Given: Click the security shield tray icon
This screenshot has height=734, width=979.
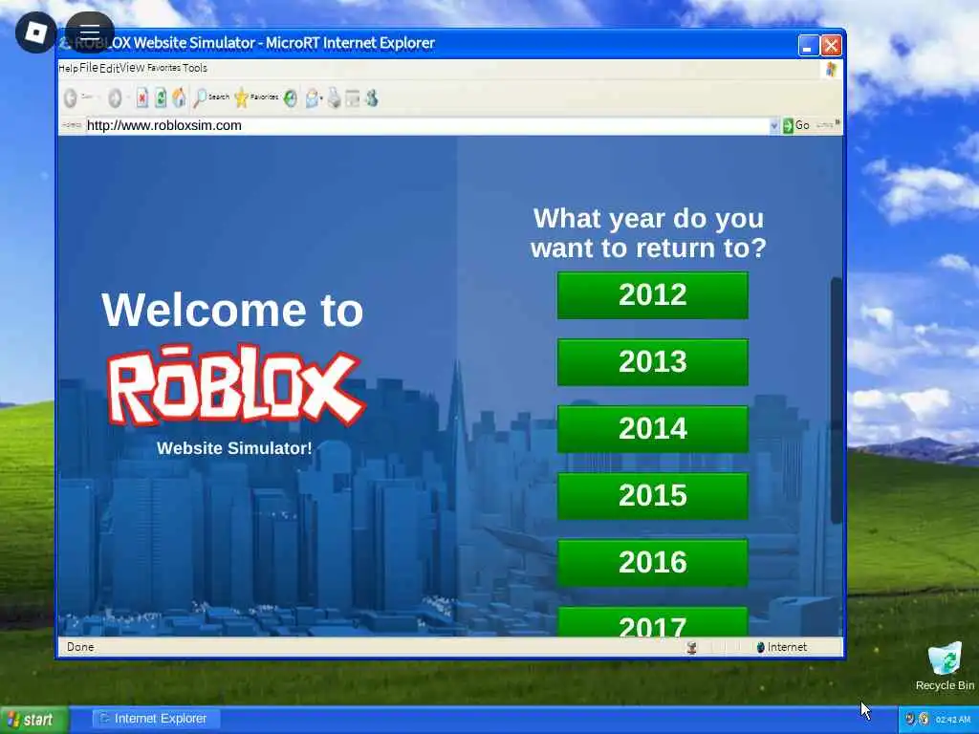Looking at the screenshot, I should click(x=924, y=719).
